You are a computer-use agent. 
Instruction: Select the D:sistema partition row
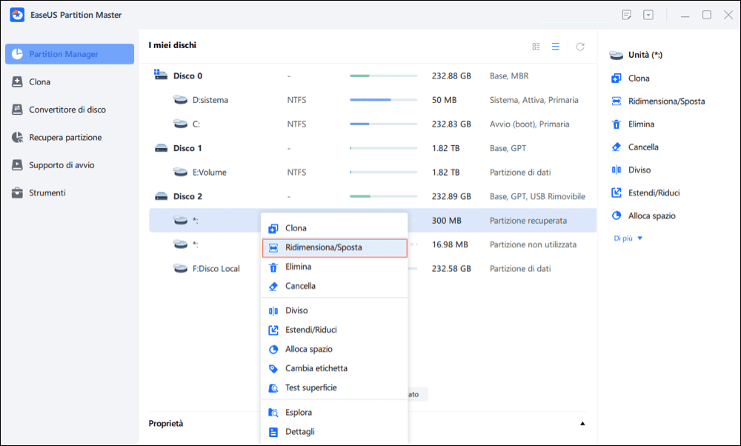[373, 100]
